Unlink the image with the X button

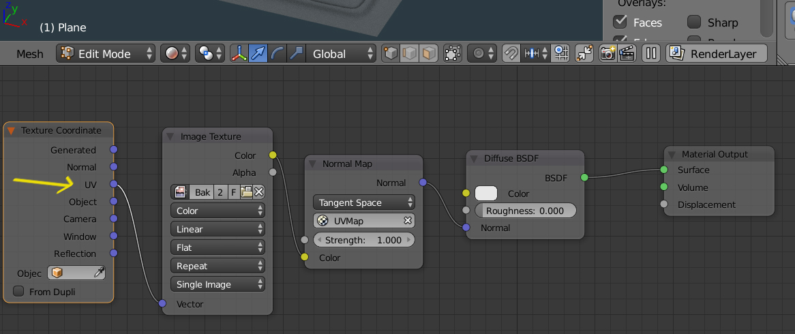click(259, 193)
